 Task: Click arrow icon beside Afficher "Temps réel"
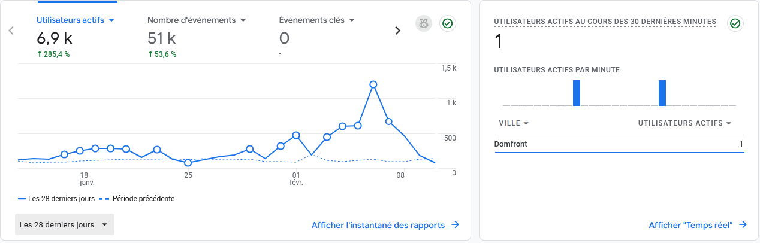pyautogui.click(x=743, y=225)
